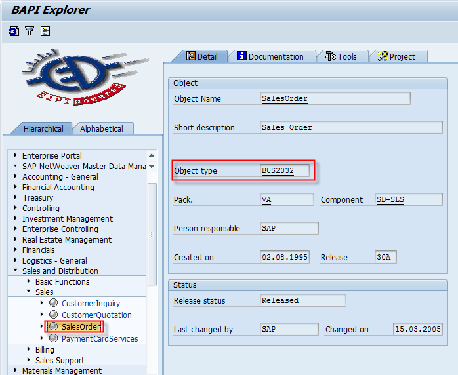Expand the Treasury node
Viewport: 458px width, 375px height.
(x=16, y=197)
